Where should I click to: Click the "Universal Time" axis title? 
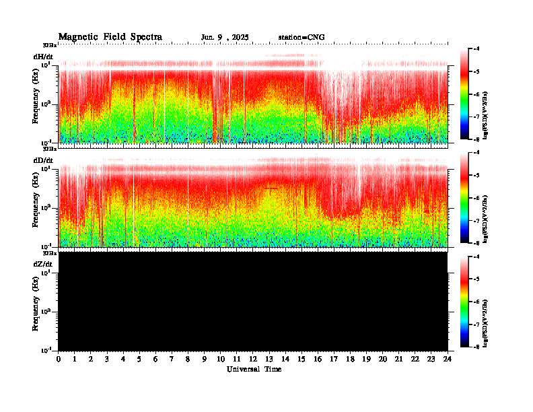pos(254,369)
